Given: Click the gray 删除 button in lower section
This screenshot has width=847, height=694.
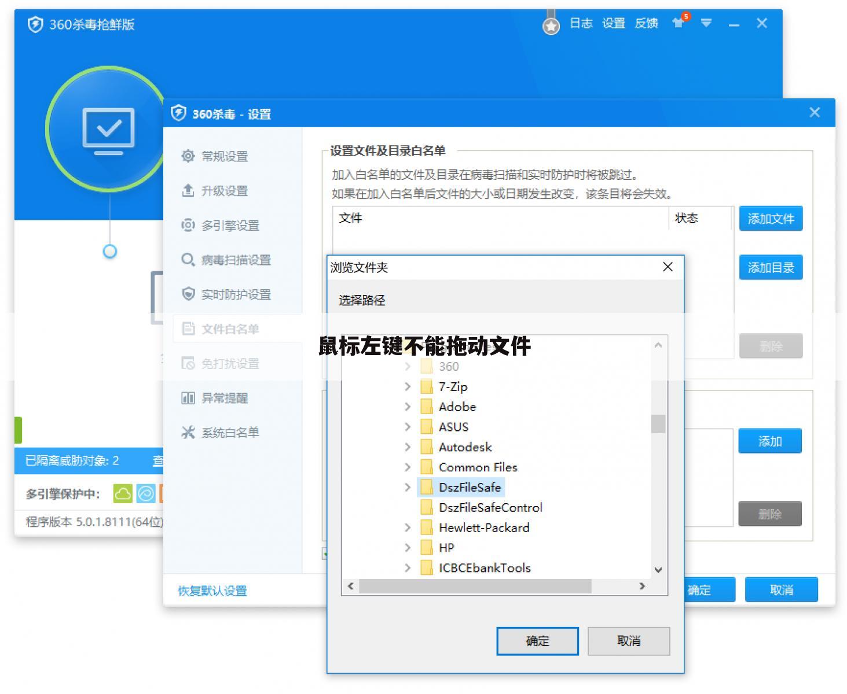Looking at the screenshot, I should click(x=770, y=514).
